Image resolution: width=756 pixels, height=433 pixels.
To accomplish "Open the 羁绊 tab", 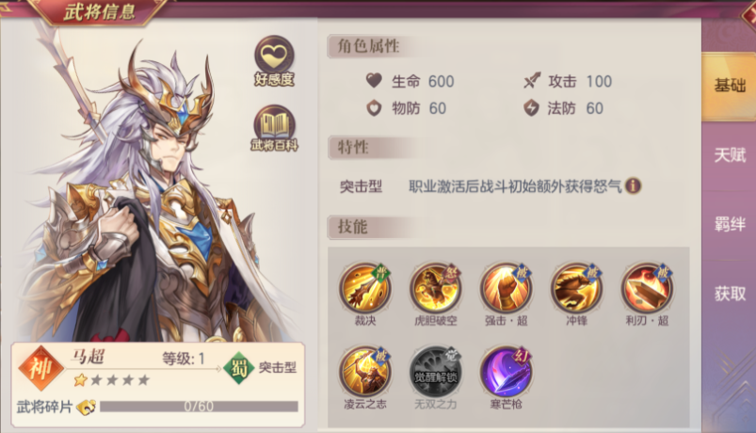I will (x=729, y=224).
